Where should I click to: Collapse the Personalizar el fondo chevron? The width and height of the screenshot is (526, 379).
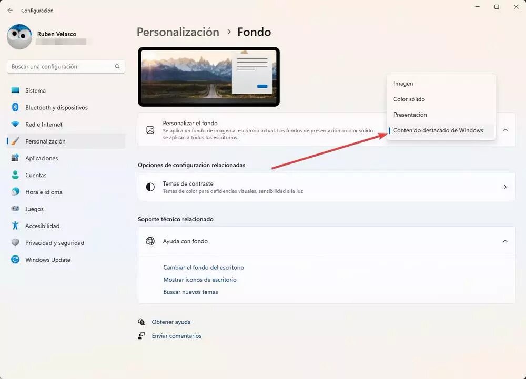point(505,130)
